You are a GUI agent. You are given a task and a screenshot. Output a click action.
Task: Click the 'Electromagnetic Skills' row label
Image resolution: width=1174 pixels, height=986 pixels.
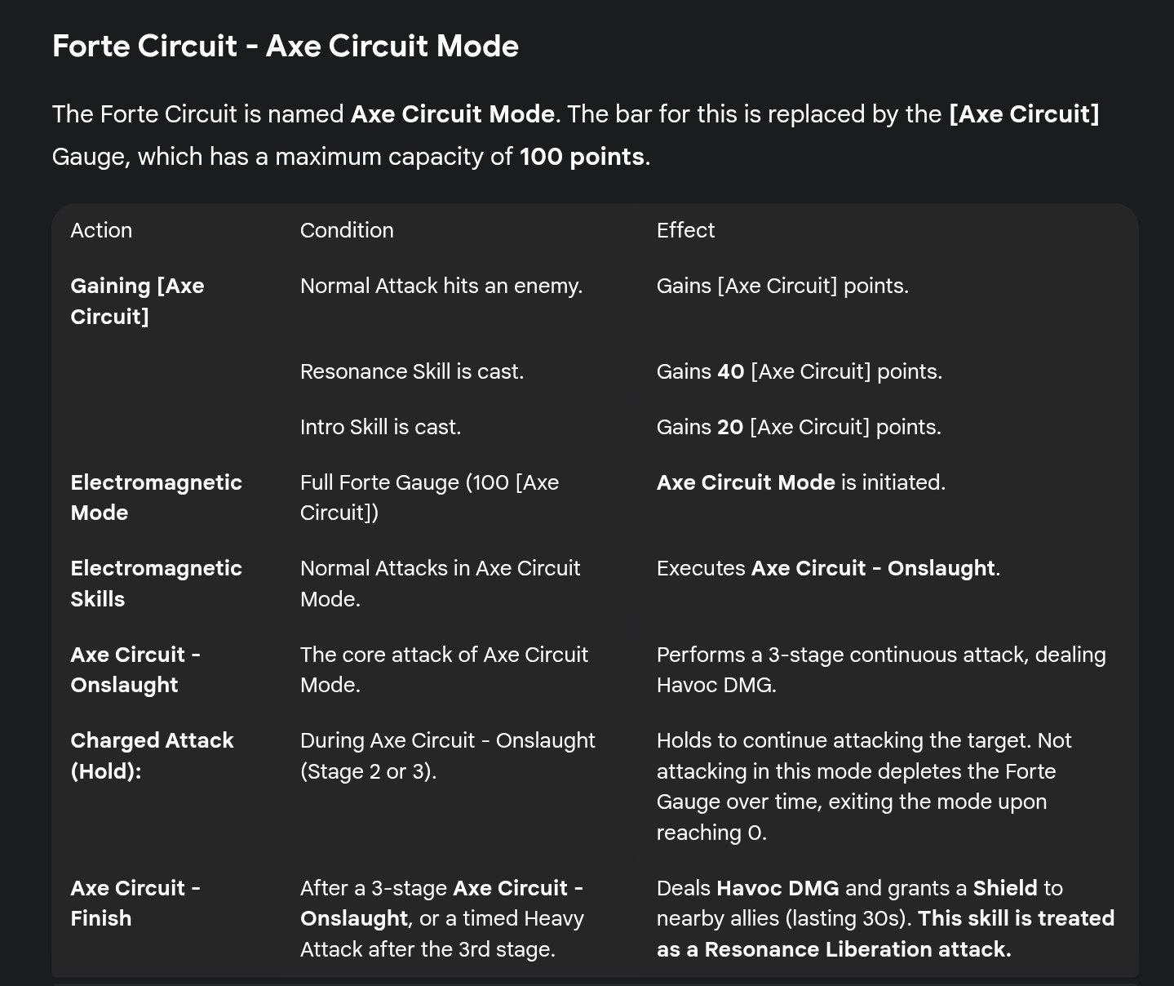coord(156,583)
